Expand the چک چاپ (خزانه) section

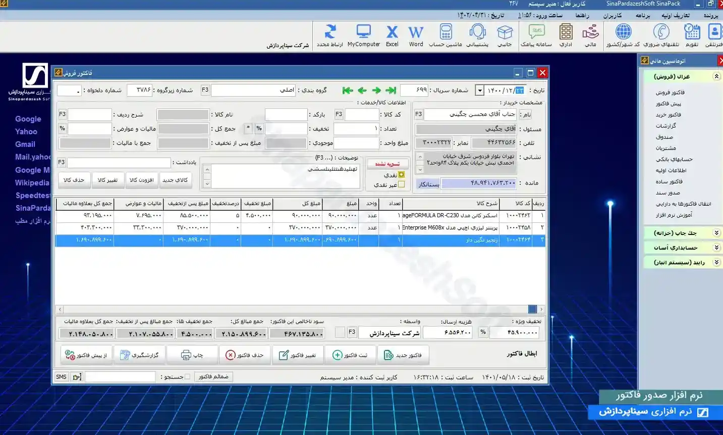click(x=716, y=233)
